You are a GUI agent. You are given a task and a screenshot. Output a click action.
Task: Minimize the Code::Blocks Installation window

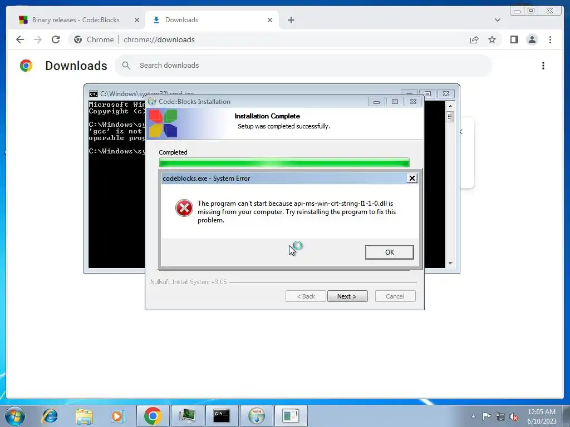point(376,102)
